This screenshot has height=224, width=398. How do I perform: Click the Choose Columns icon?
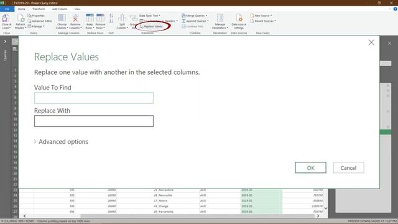62,18
